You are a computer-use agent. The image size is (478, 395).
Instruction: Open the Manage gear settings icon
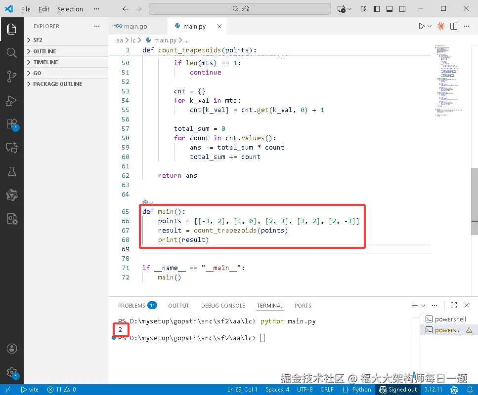tap(12, 372)
